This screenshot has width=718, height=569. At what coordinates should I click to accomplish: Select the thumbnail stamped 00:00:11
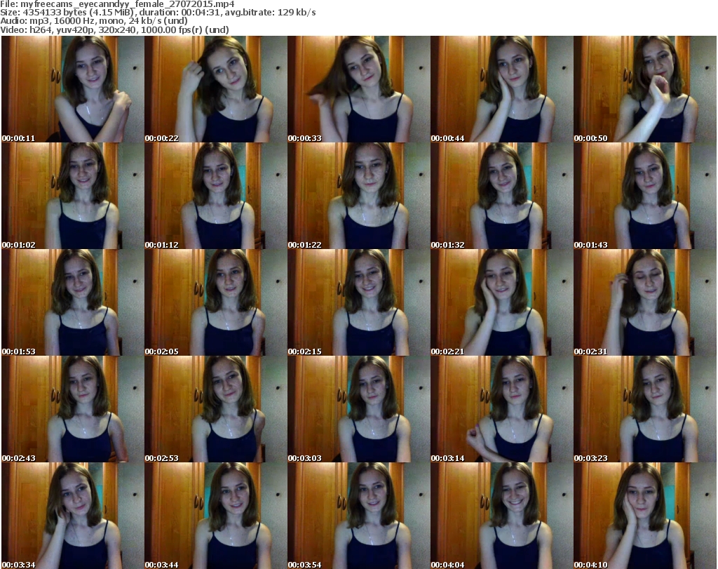click(73, 89)
